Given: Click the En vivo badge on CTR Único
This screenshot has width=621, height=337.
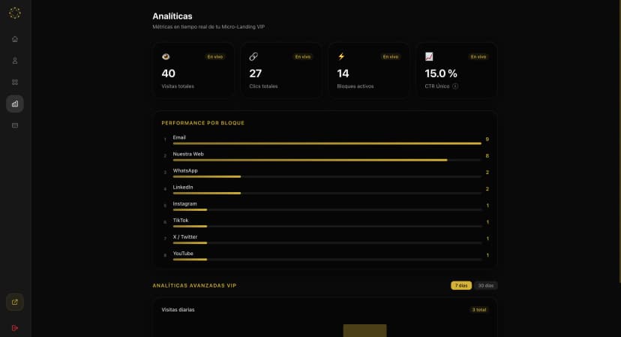Looking at the screenshot, I should point(478,57).
